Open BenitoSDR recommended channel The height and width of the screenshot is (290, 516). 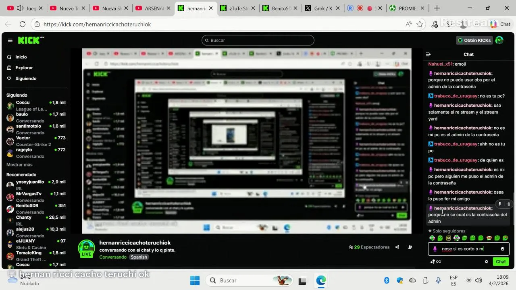[x=36, y=209]
